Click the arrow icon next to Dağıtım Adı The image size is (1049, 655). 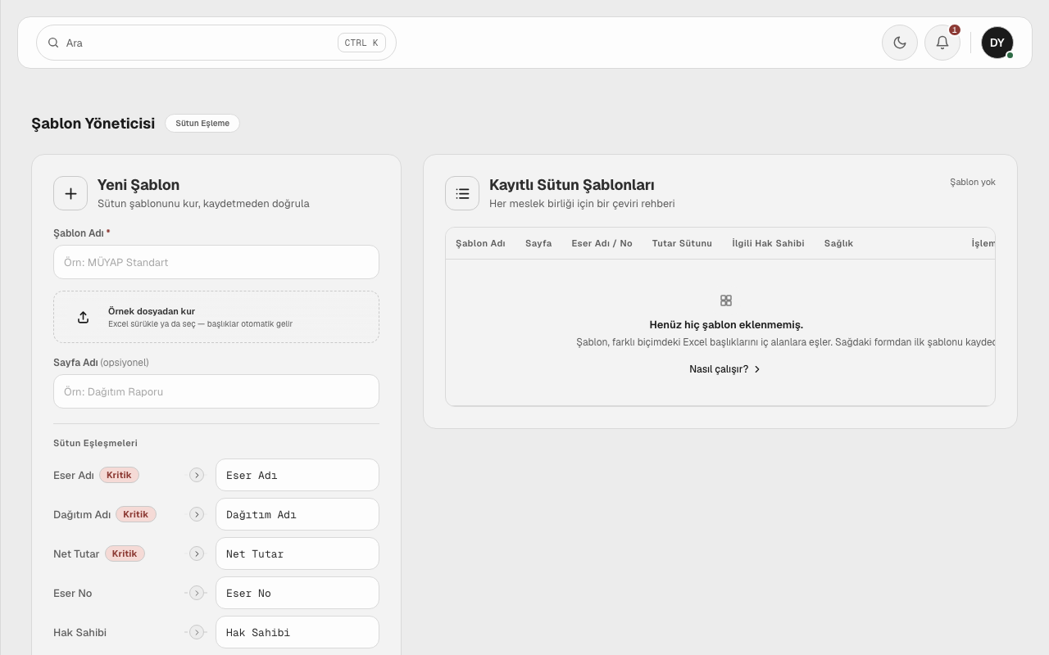(x=197, y=514)
